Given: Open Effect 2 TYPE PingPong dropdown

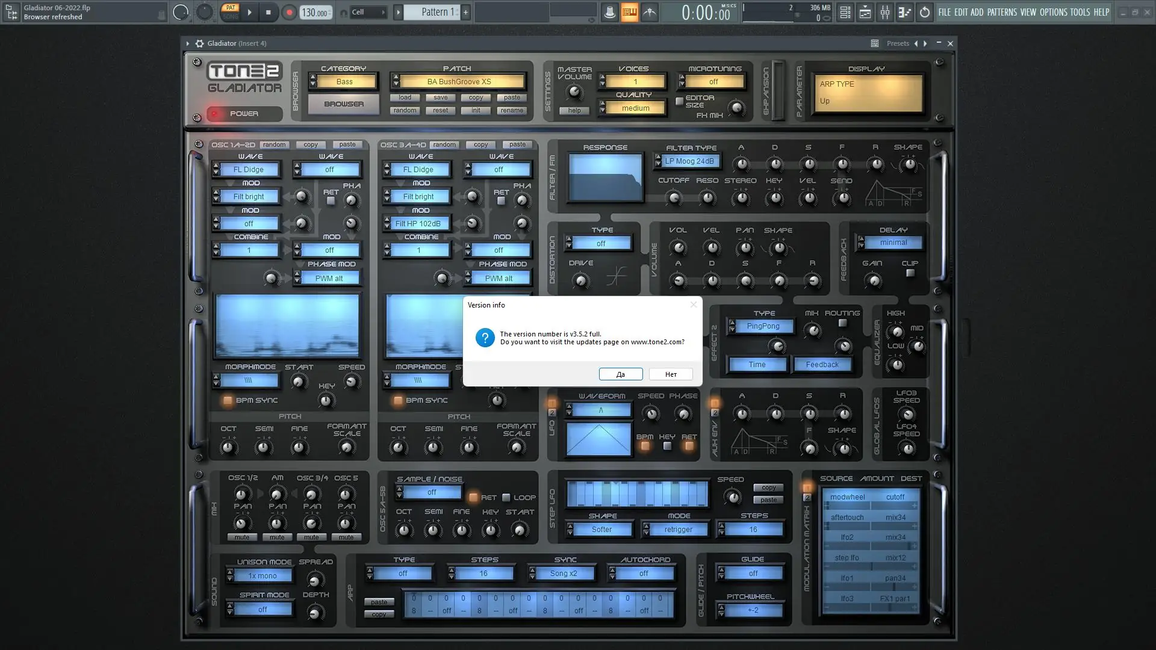Looking at the screenshot, I should (763, 326).
